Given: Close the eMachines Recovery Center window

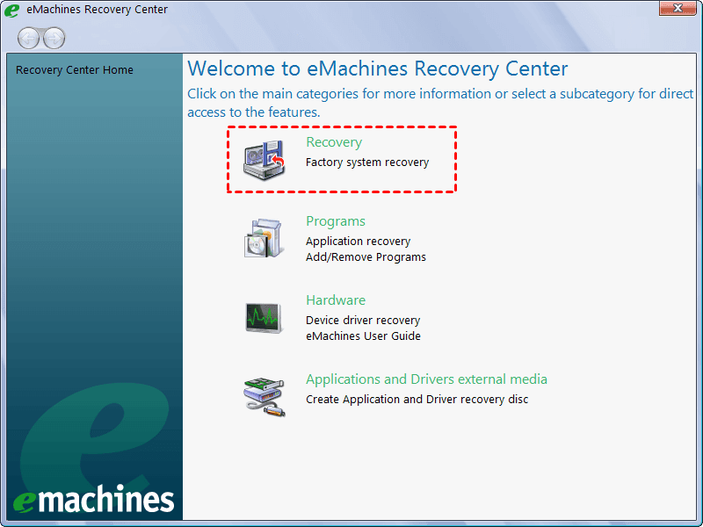Looking at the screenshot, I should (678, 8).
